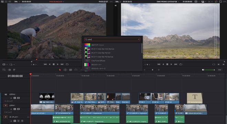Play reverse in timeline viewer
The width and height of the screenshot is (227, 124).
coord(163,64)
